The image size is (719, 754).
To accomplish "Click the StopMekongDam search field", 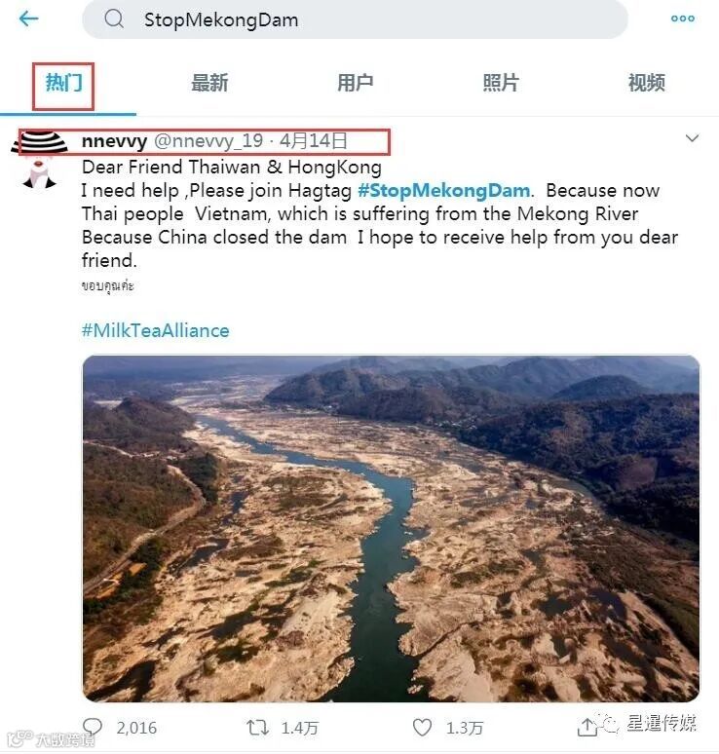I will [355, 19].
